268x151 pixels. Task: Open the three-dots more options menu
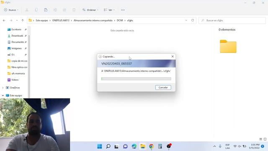point(123,10)
